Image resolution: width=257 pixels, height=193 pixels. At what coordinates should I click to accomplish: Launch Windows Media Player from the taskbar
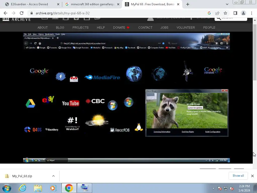coord(53,188)
